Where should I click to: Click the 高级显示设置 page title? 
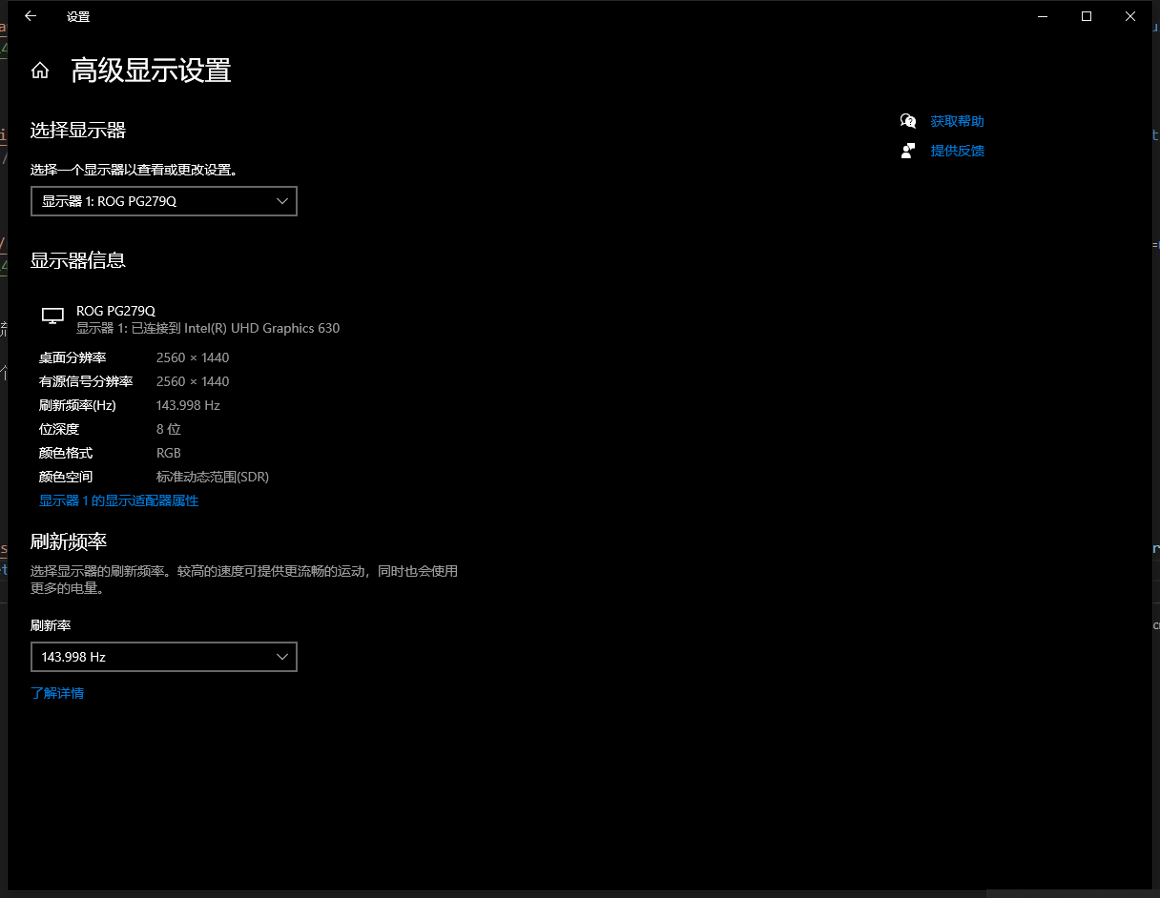[x=151, y=70]
